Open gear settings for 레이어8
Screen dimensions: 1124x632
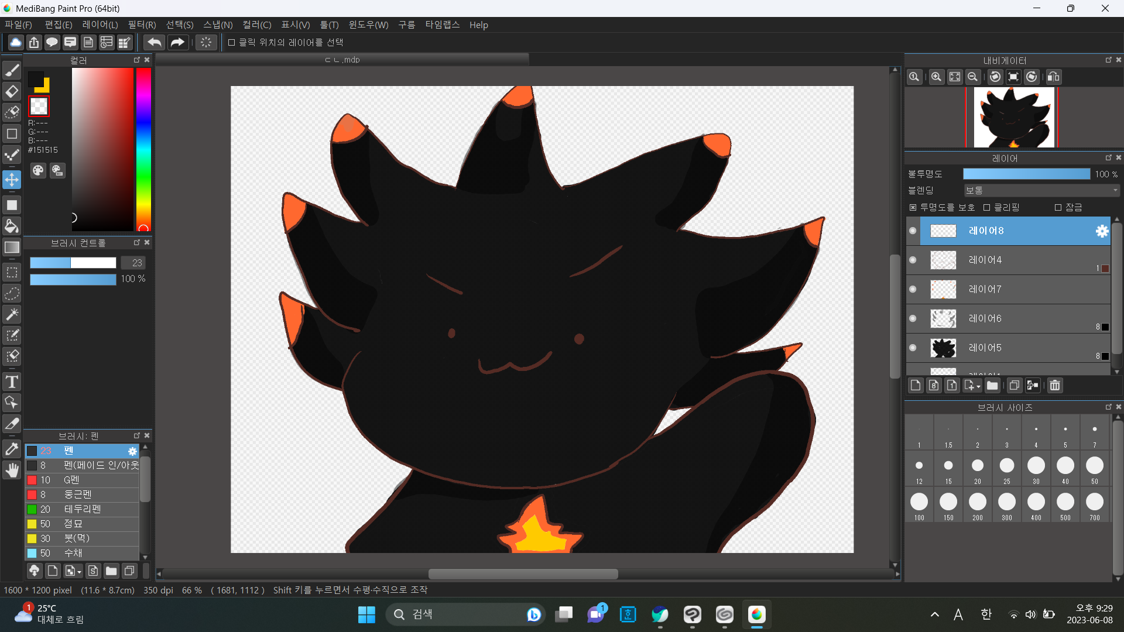(1102, 231)
